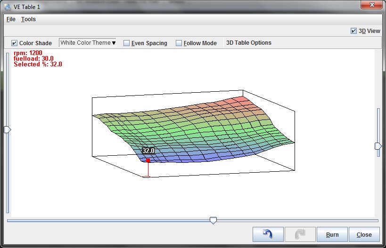Click the VE Table 1 title bar icon
This screenshot has width=386, height=248.
coord(7,6)
